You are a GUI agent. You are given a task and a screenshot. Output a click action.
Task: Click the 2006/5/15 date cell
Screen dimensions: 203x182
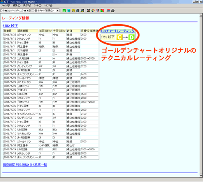point(10,157)
